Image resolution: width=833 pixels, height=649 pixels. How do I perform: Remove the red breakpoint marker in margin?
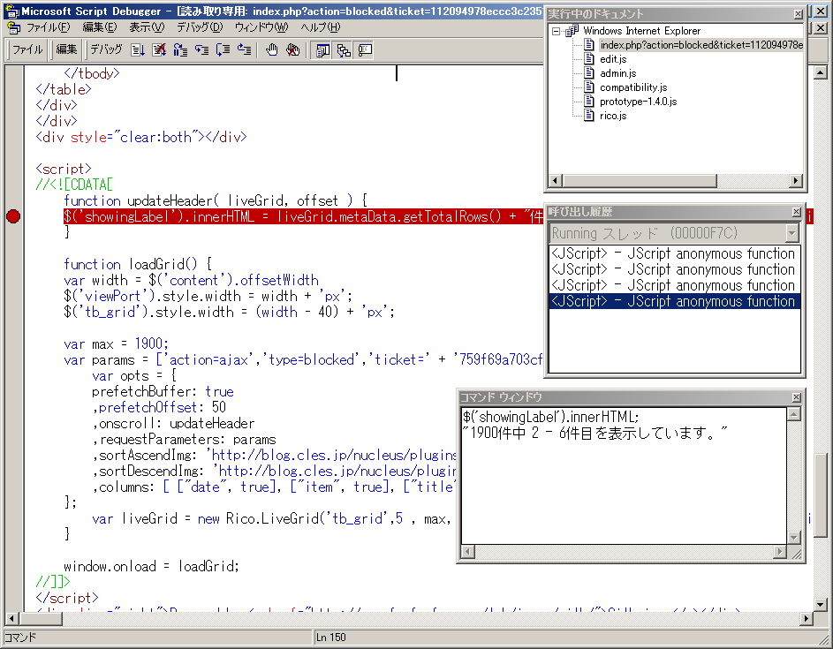click(12, 216)
